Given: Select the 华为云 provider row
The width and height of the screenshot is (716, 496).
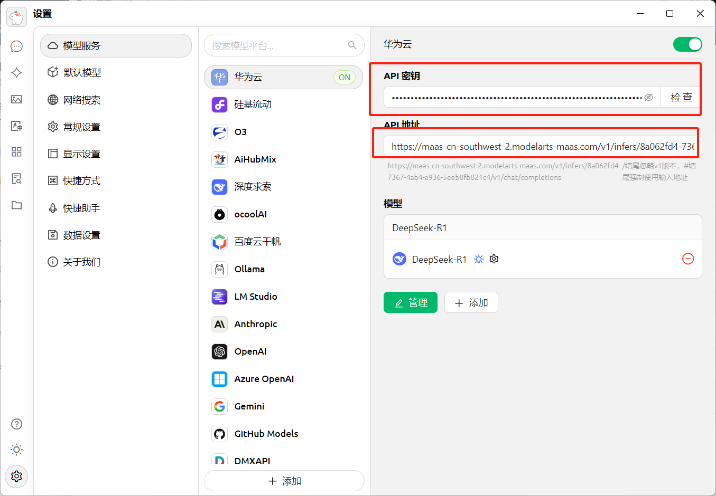Looking at the screenshot, I should pos(283,77).
